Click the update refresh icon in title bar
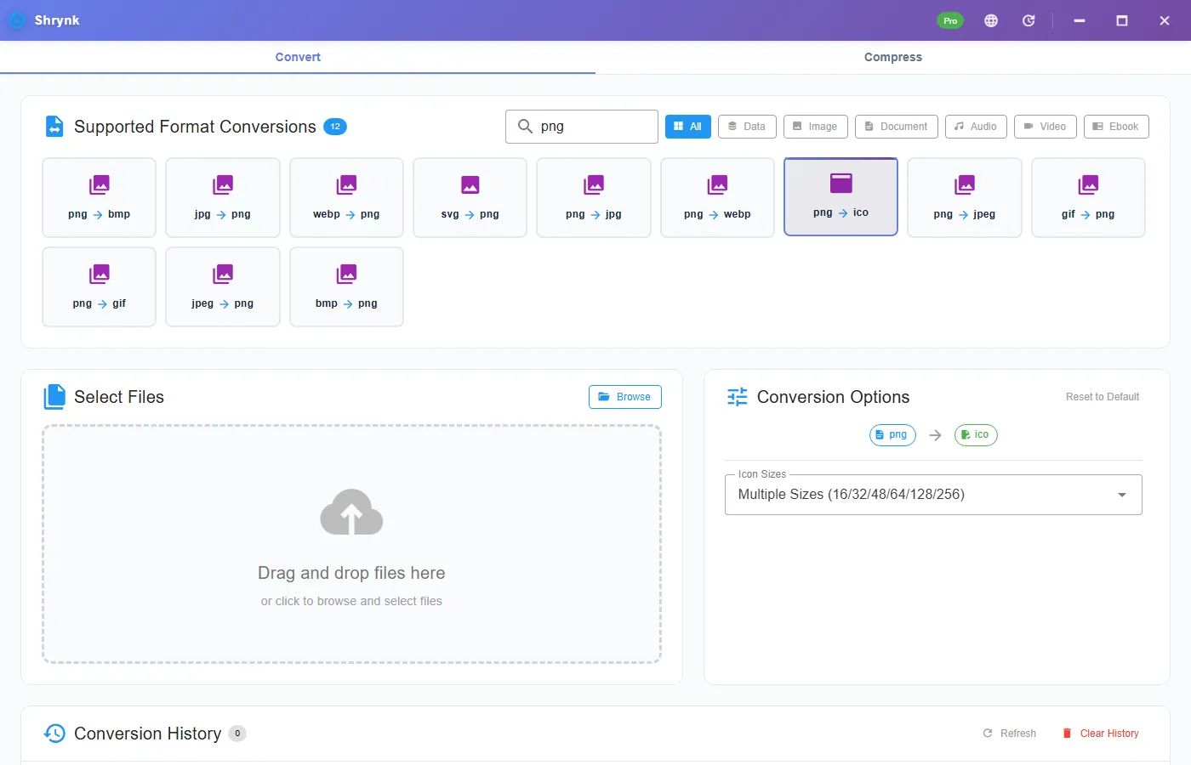Image resolution: width=1191 pixels, height=765 pixels. pyautogui.click(x=1029, y=20)
